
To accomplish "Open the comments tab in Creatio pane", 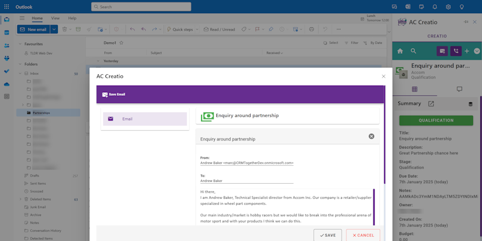I will (x=459, y=89).
